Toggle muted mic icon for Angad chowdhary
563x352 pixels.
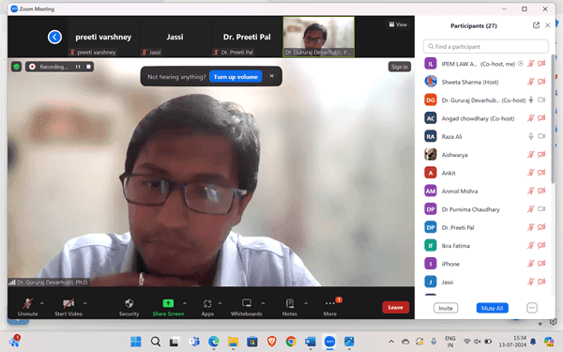pos(531,118)
